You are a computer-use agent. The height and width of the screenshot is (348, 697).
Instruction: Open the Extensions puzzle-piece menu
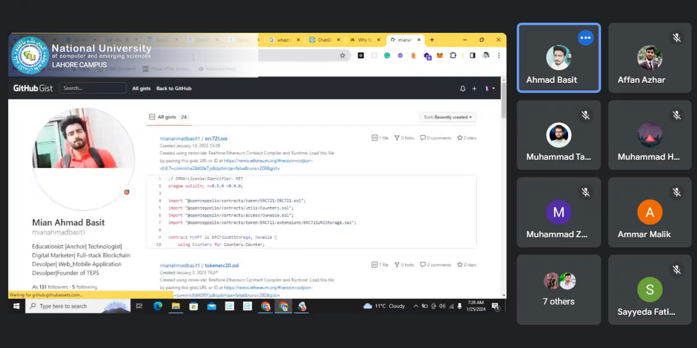point(453,56)
